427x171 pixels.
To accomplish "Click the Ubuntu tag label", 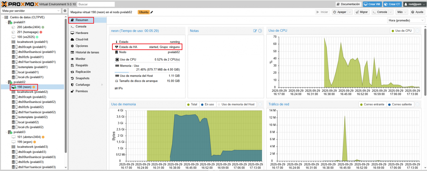I will (144, 12).
